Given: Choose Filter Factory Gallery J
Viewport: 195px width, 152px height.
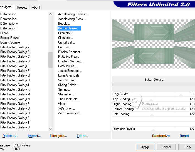Looking at the screenshot, I should pos(14,85).
